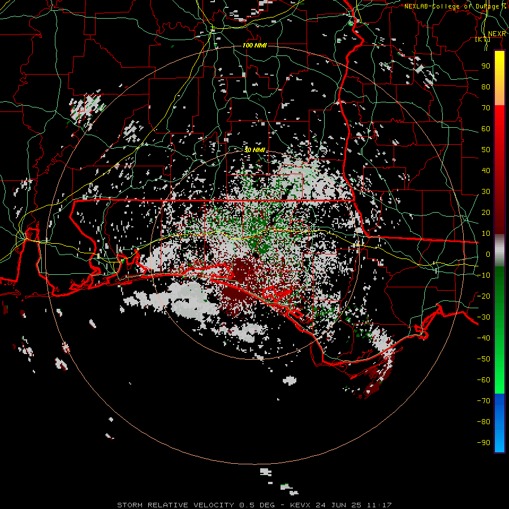Image resolution: width=509 pixels, height=509 pixels.
Task: Click the 0 value on velocity scale
Action: pos(488,254)
